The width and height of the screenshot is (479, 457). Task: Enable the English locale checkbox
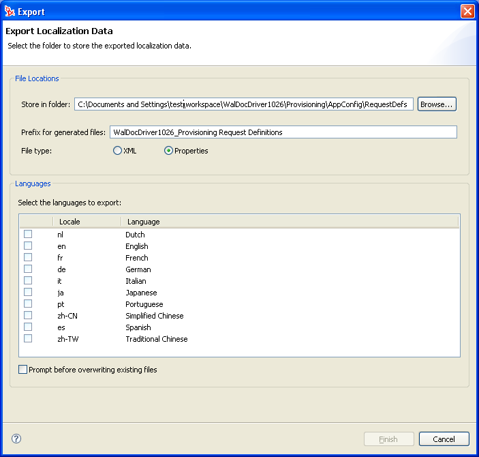[28, 246]
